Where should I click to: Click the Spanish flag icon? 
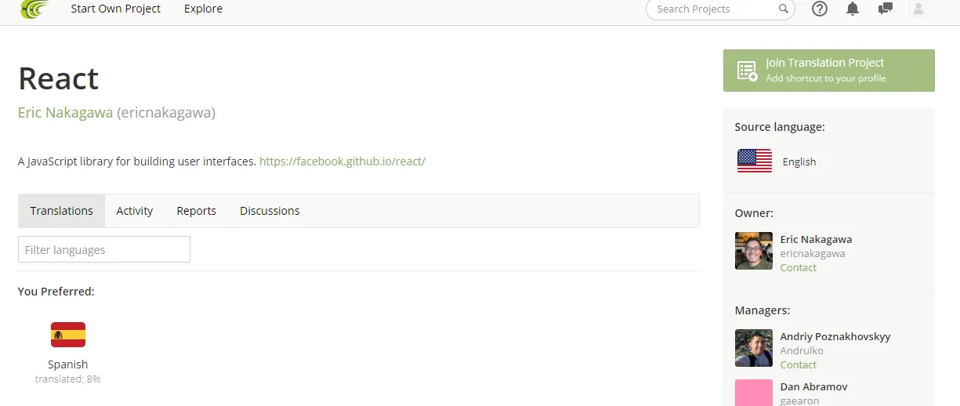coord(68,335)
